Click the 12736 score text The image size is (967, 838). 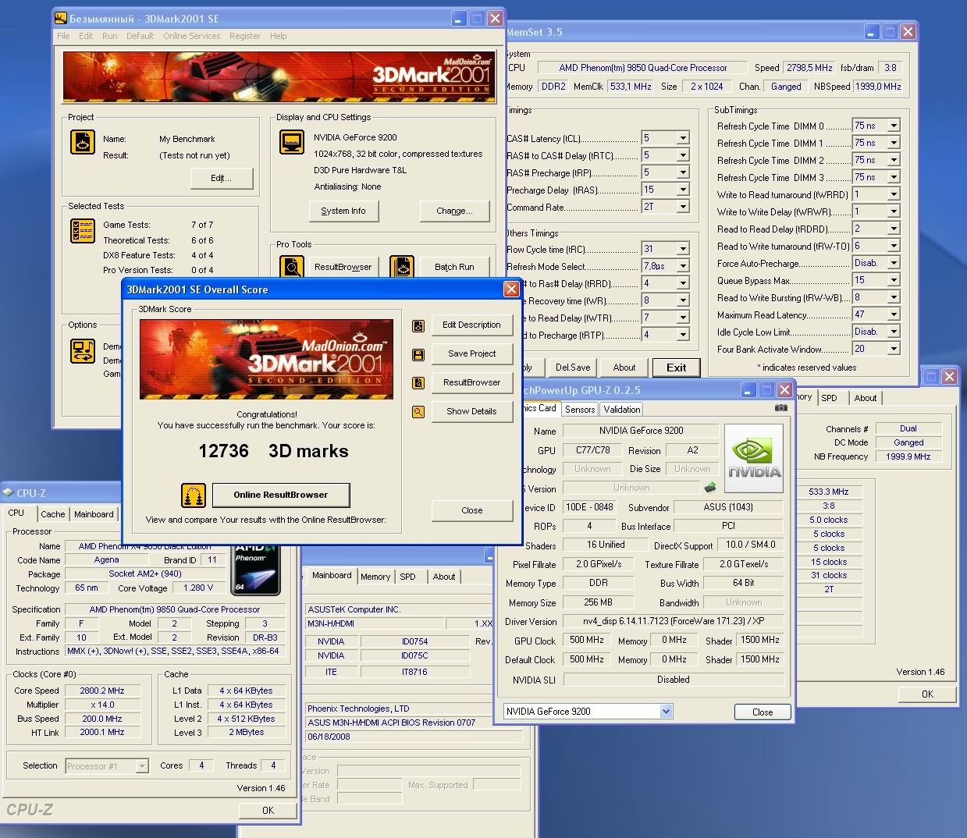223,451
